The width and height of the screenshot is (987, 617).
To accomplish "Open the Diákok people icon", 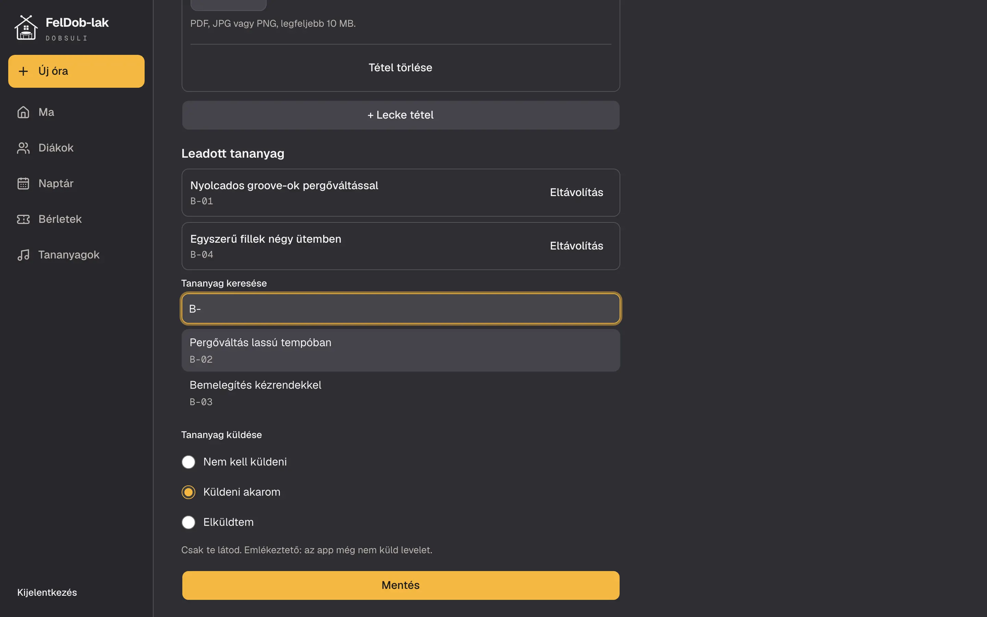I will click(23, 148).
